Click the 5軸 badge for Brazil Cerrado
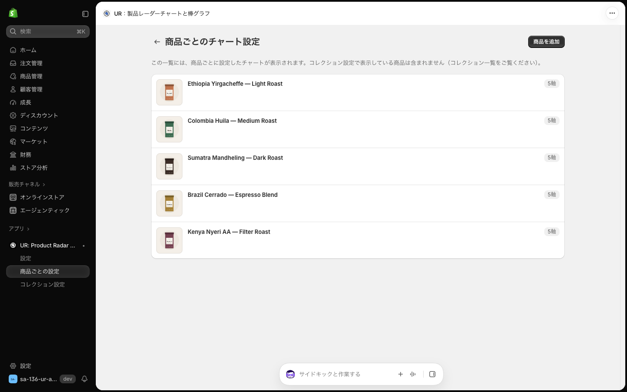 point(552,195)
